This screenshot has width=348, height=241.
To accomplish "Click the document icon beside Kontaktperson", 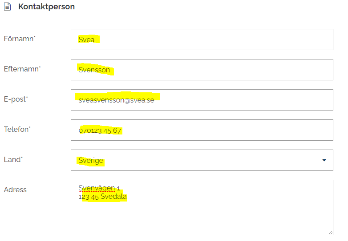I will coord(7,7).
